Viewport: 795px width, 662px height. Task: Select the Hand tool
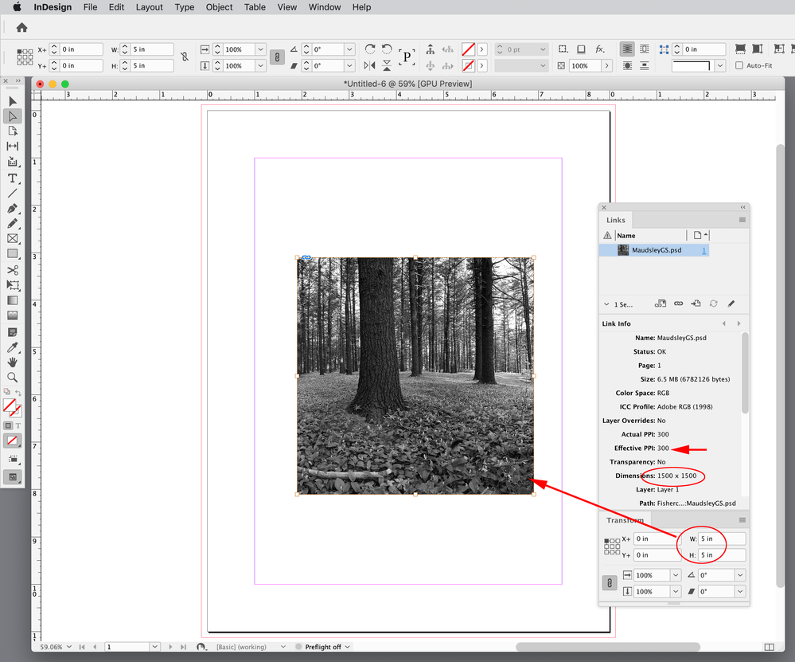click(13, 362)
